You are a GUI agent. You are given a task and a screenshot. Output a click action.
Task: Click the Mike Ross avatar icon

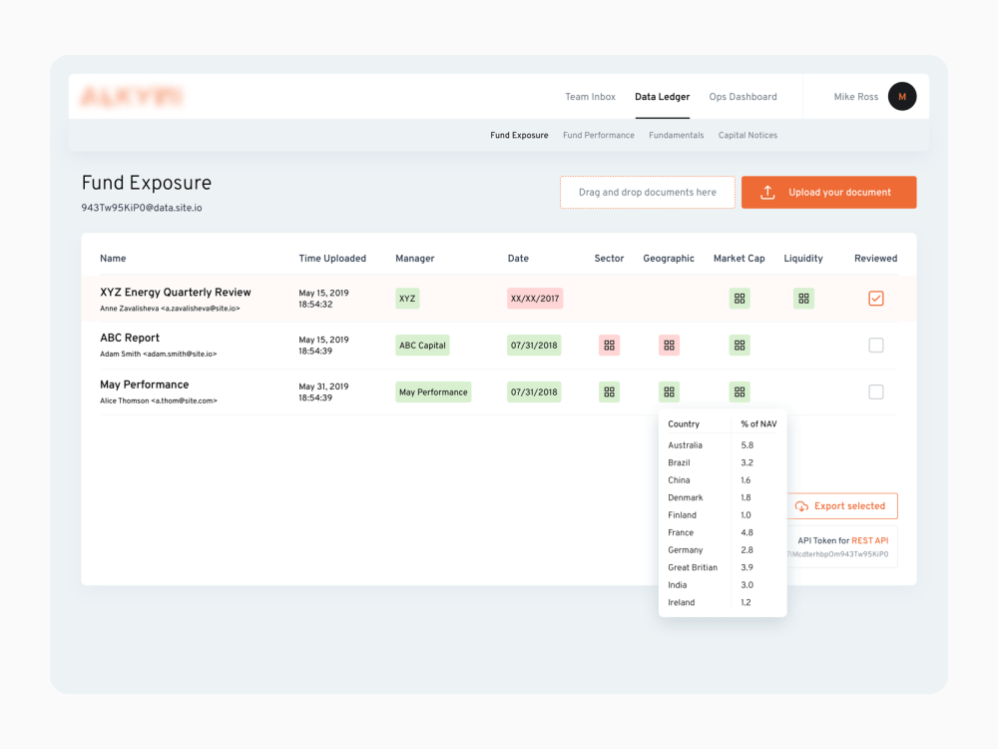click(x=902, y=96)
